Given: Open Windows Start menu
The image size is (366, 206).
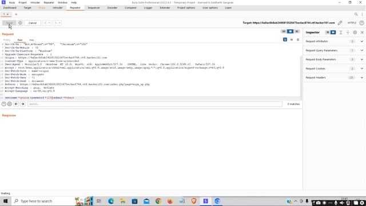Looking at the screenshot, I should click(5, 201).
